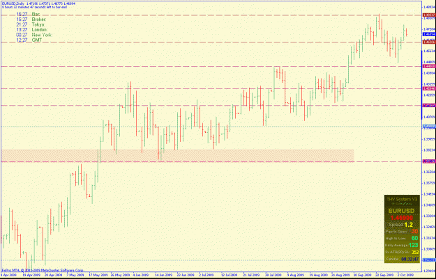Click the 9 Apr 2009 date label
436x279 pixels.
tap(8, 275)
